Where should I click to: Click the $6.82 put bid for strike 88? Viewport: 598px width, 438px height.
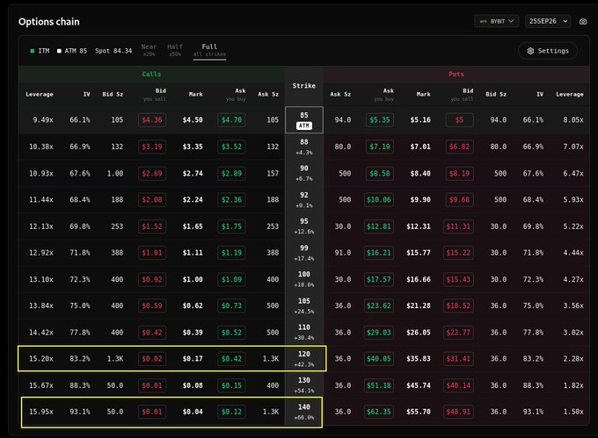pyautogui.click(x=460, y=147)
